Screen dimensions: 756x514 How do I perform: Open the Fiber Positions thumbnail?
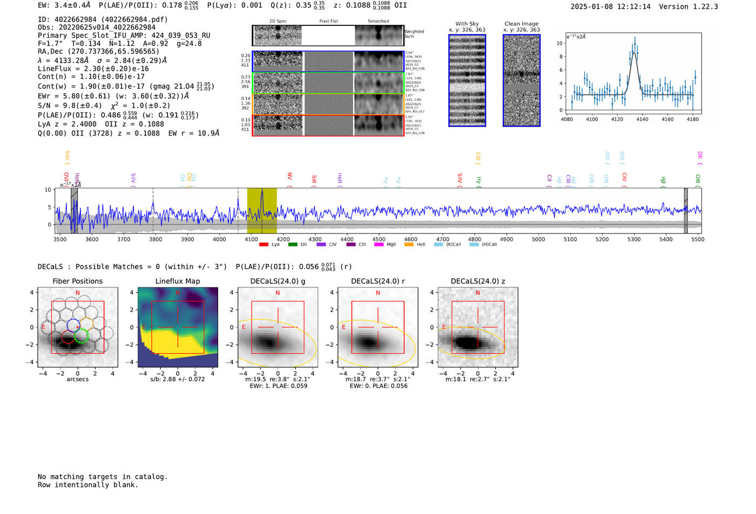pos(78,327)
